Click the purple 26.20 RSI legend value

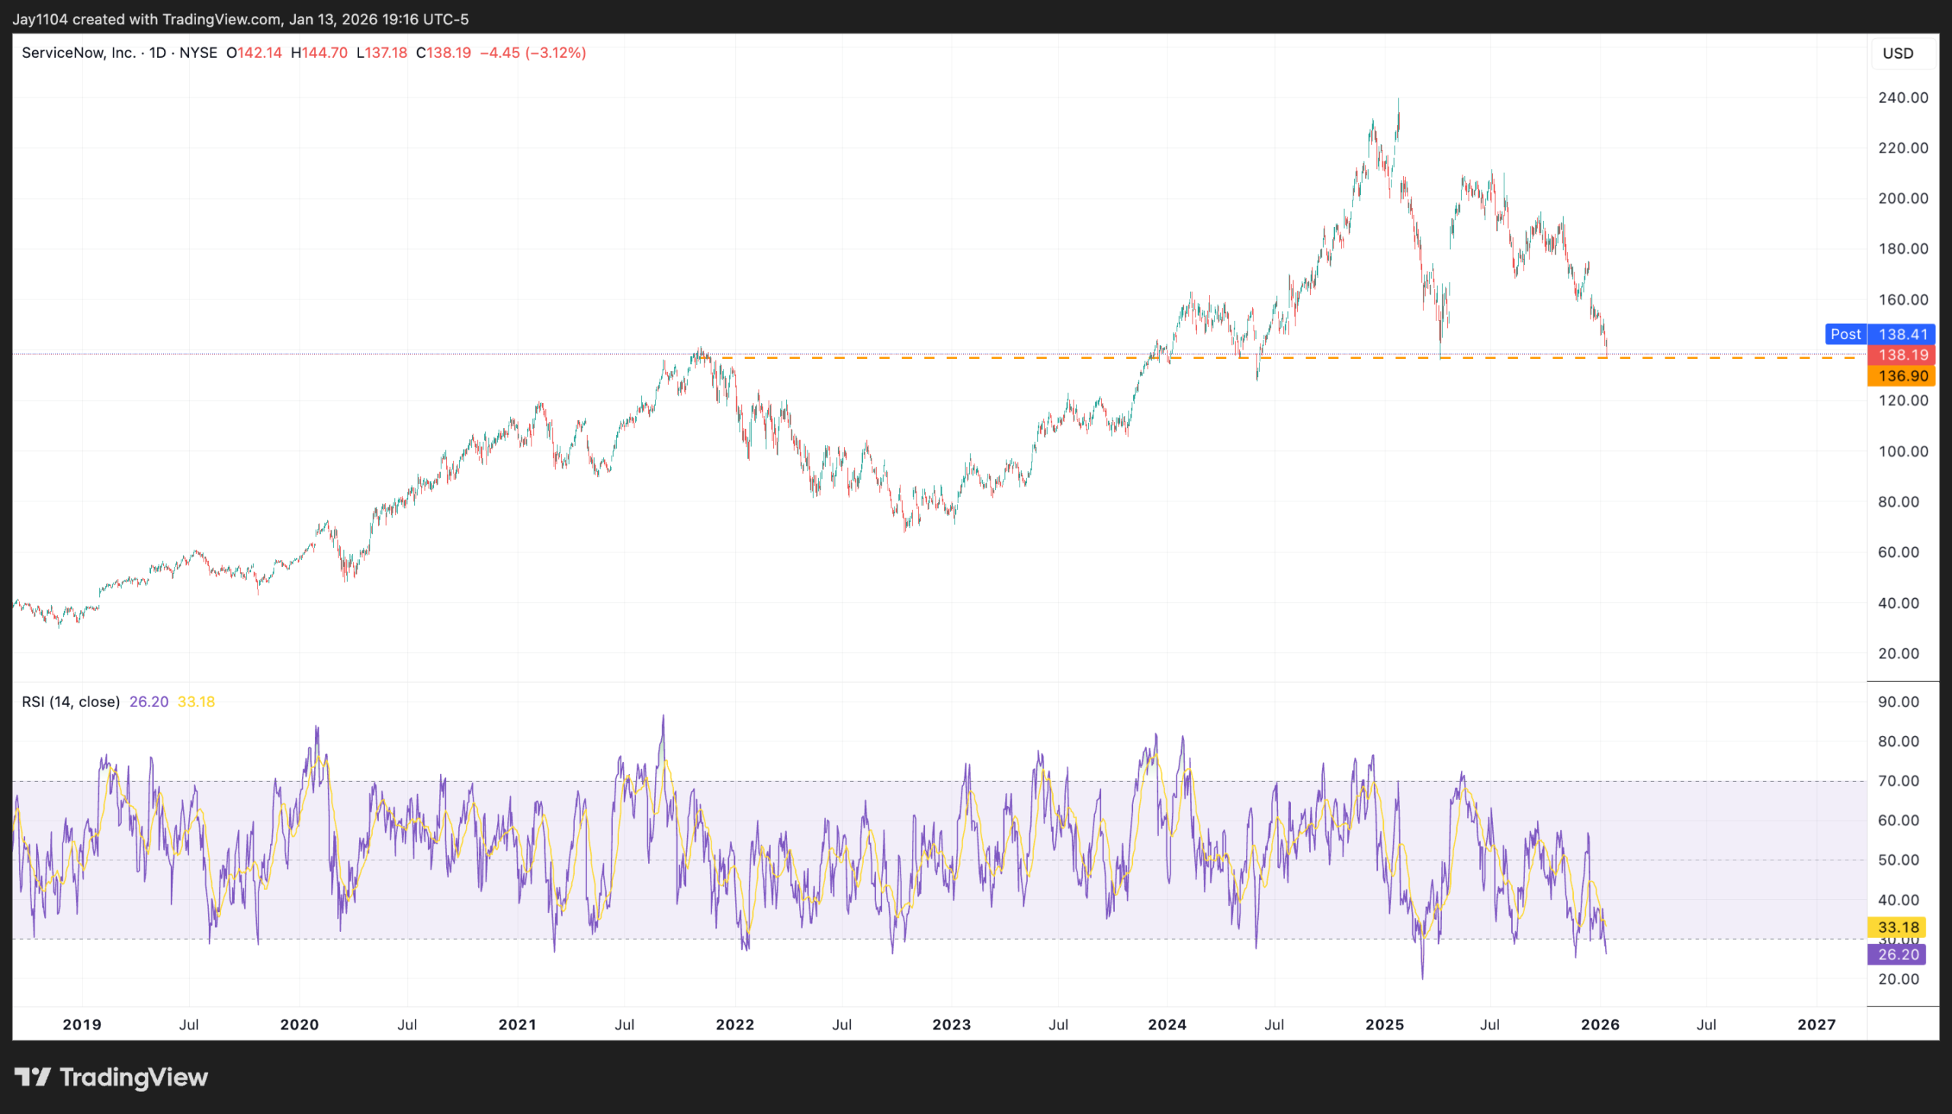tap(149, 702)
